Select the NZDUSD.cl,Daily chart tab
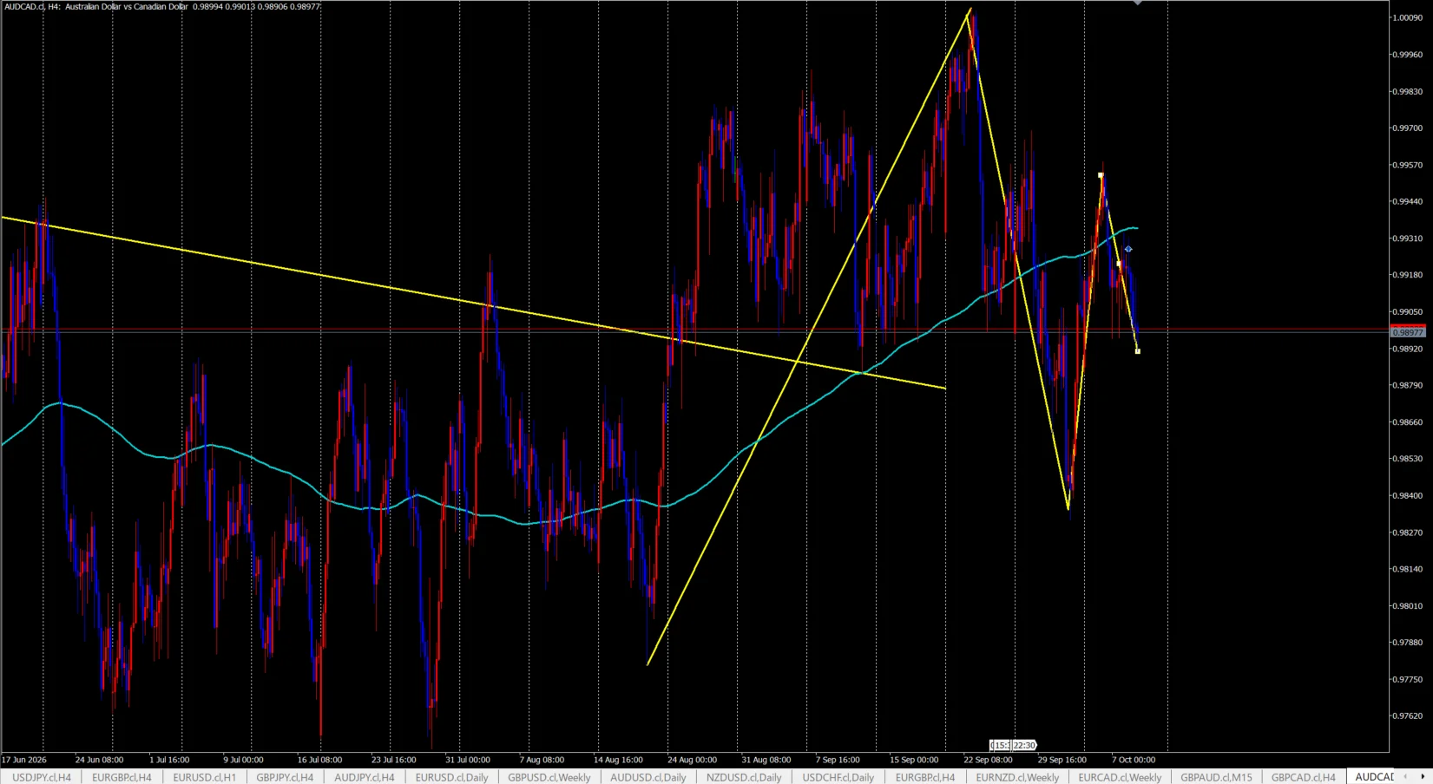This screenshot has width=1433, height=784. (x=744, y=777)
